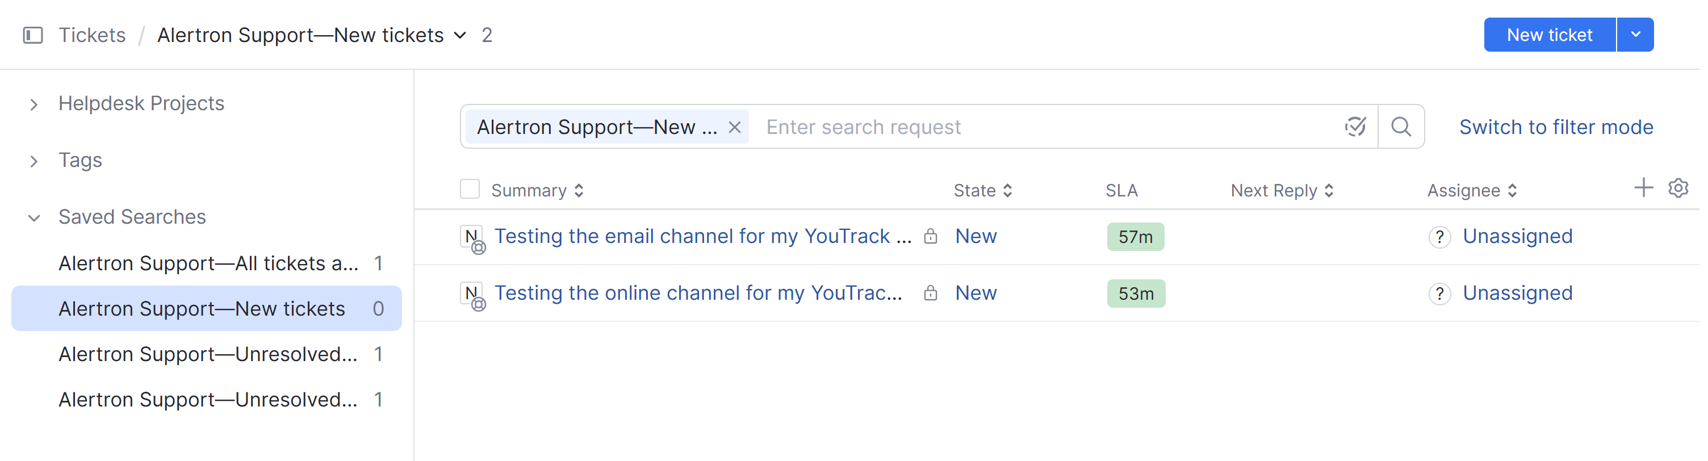Open the Alertron Support—New tickets title dropdown
1708x461 pixels.
tap(460, 36)
